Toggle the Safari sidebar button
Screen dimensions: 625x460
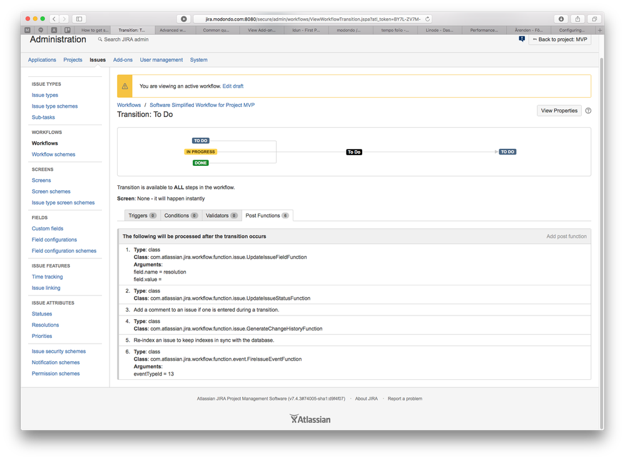click(79, 19)
